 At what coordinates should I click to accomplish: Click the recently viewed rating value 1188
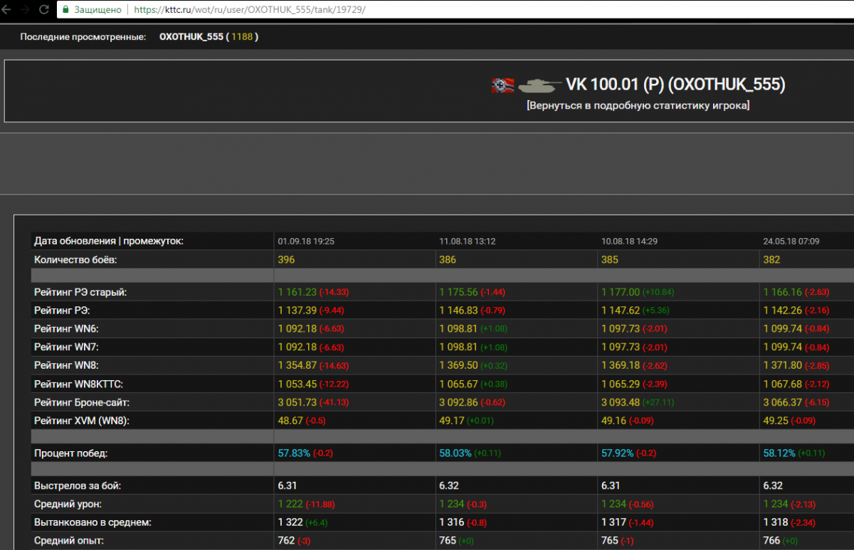tap(242, 36)
